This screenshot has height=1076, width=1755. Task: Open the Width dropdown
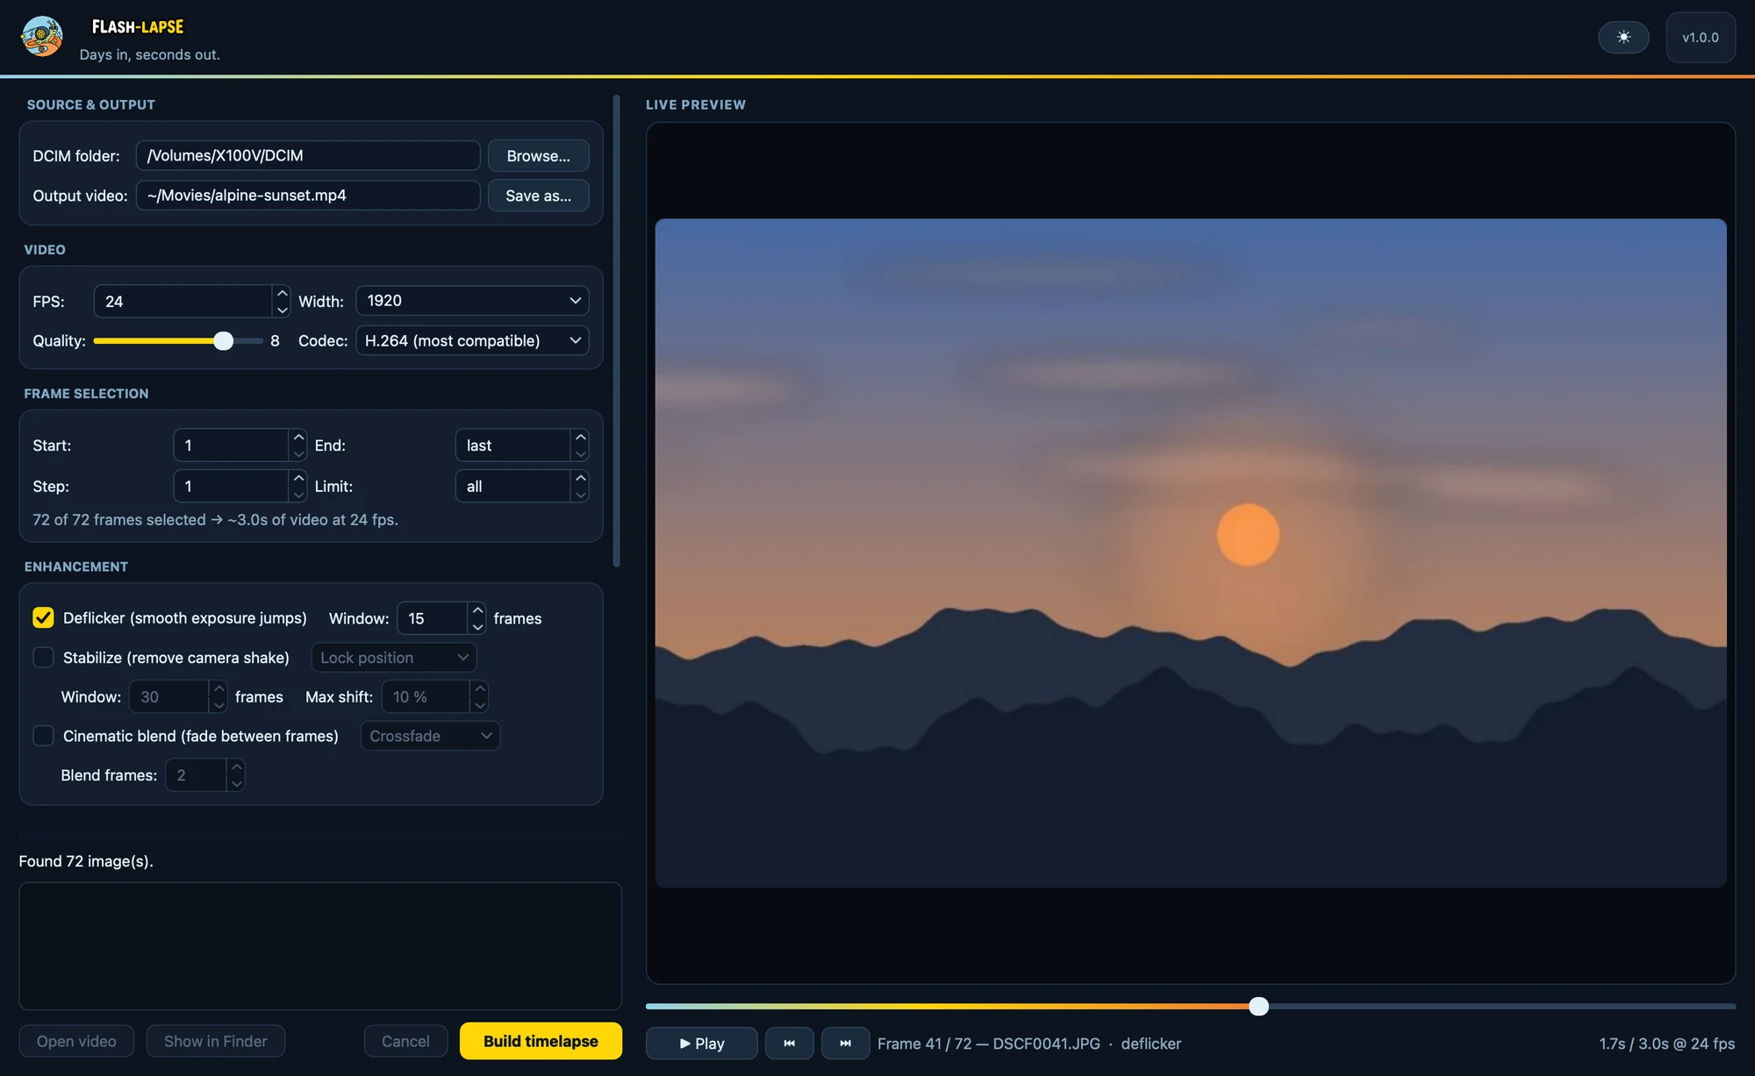(x=472, y=300)
